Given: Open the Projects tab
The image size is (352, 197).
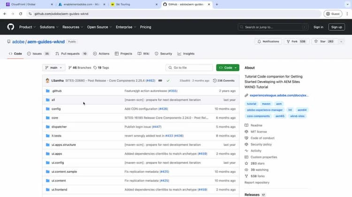Looking at the screenshot, I should pos(123,53).
